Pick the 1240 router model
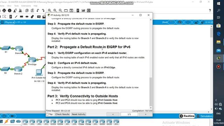The width and height of the screenshot is (224, 126). pos(74,122)
